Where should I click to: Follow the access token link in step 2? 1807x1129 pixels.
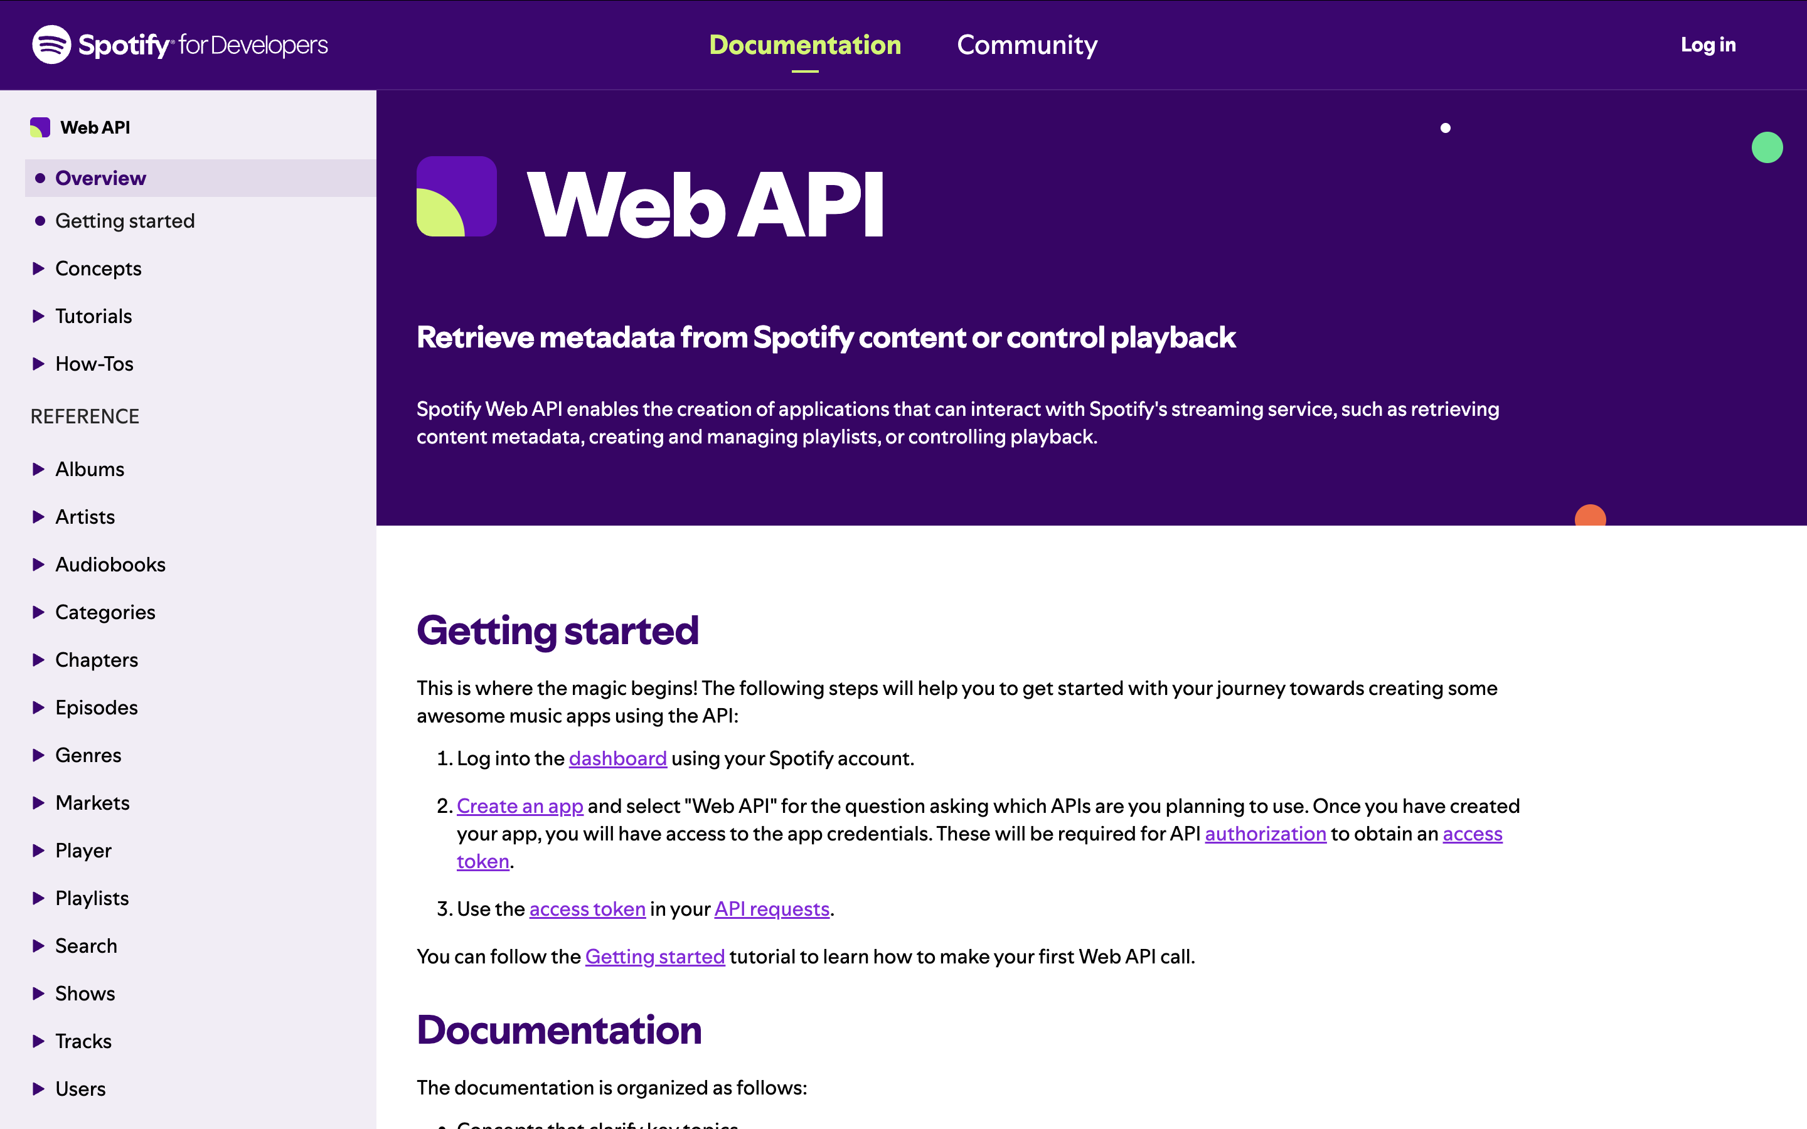[x=1473, y=834]
